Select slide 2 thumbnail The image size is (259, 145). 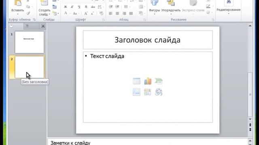point(30,67)
